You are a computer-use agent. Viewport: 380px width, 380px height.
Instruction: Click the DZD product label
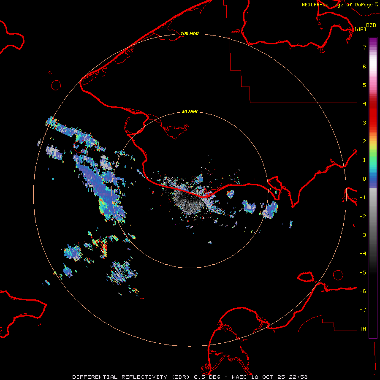pyautogui.click(x=371, y=25)
